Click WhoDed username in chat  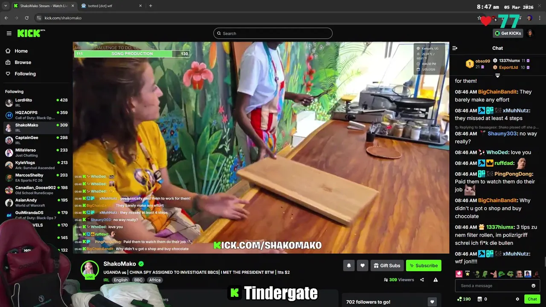pyautogui.click(x=497, y=152)
